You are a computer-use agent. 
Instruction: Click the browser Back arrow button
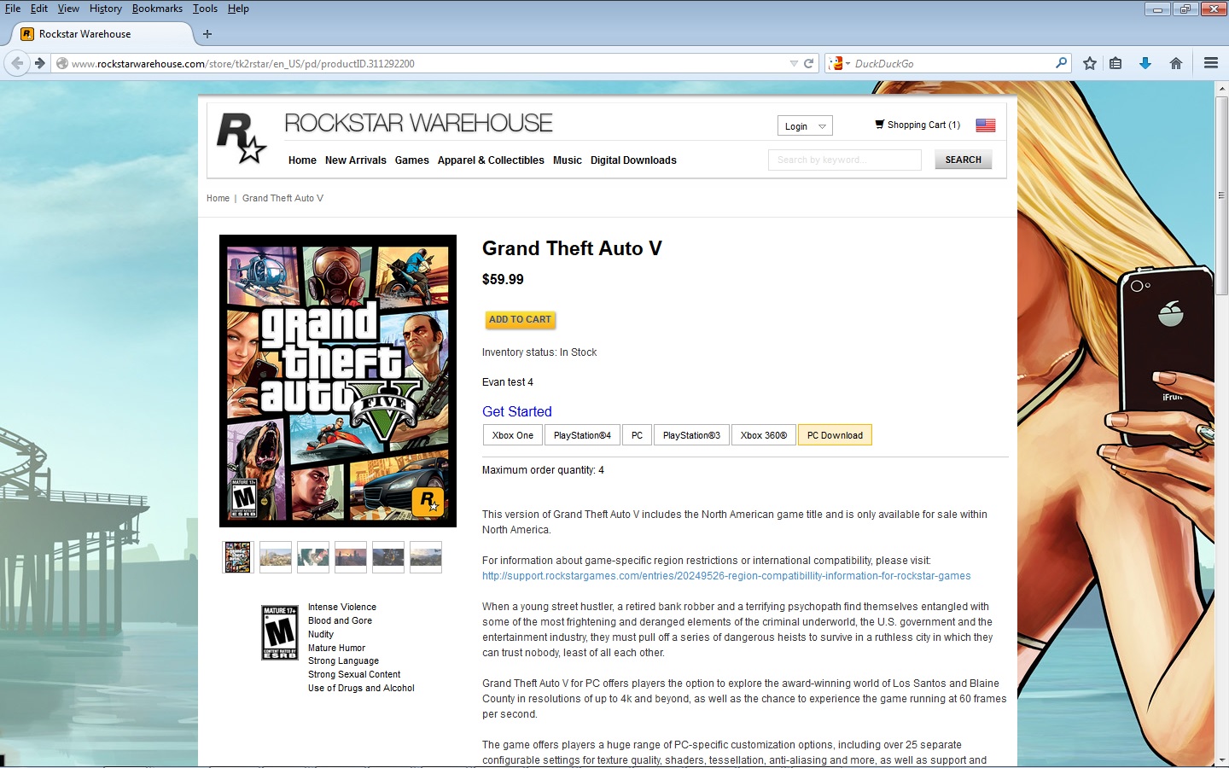click(17, 63)
